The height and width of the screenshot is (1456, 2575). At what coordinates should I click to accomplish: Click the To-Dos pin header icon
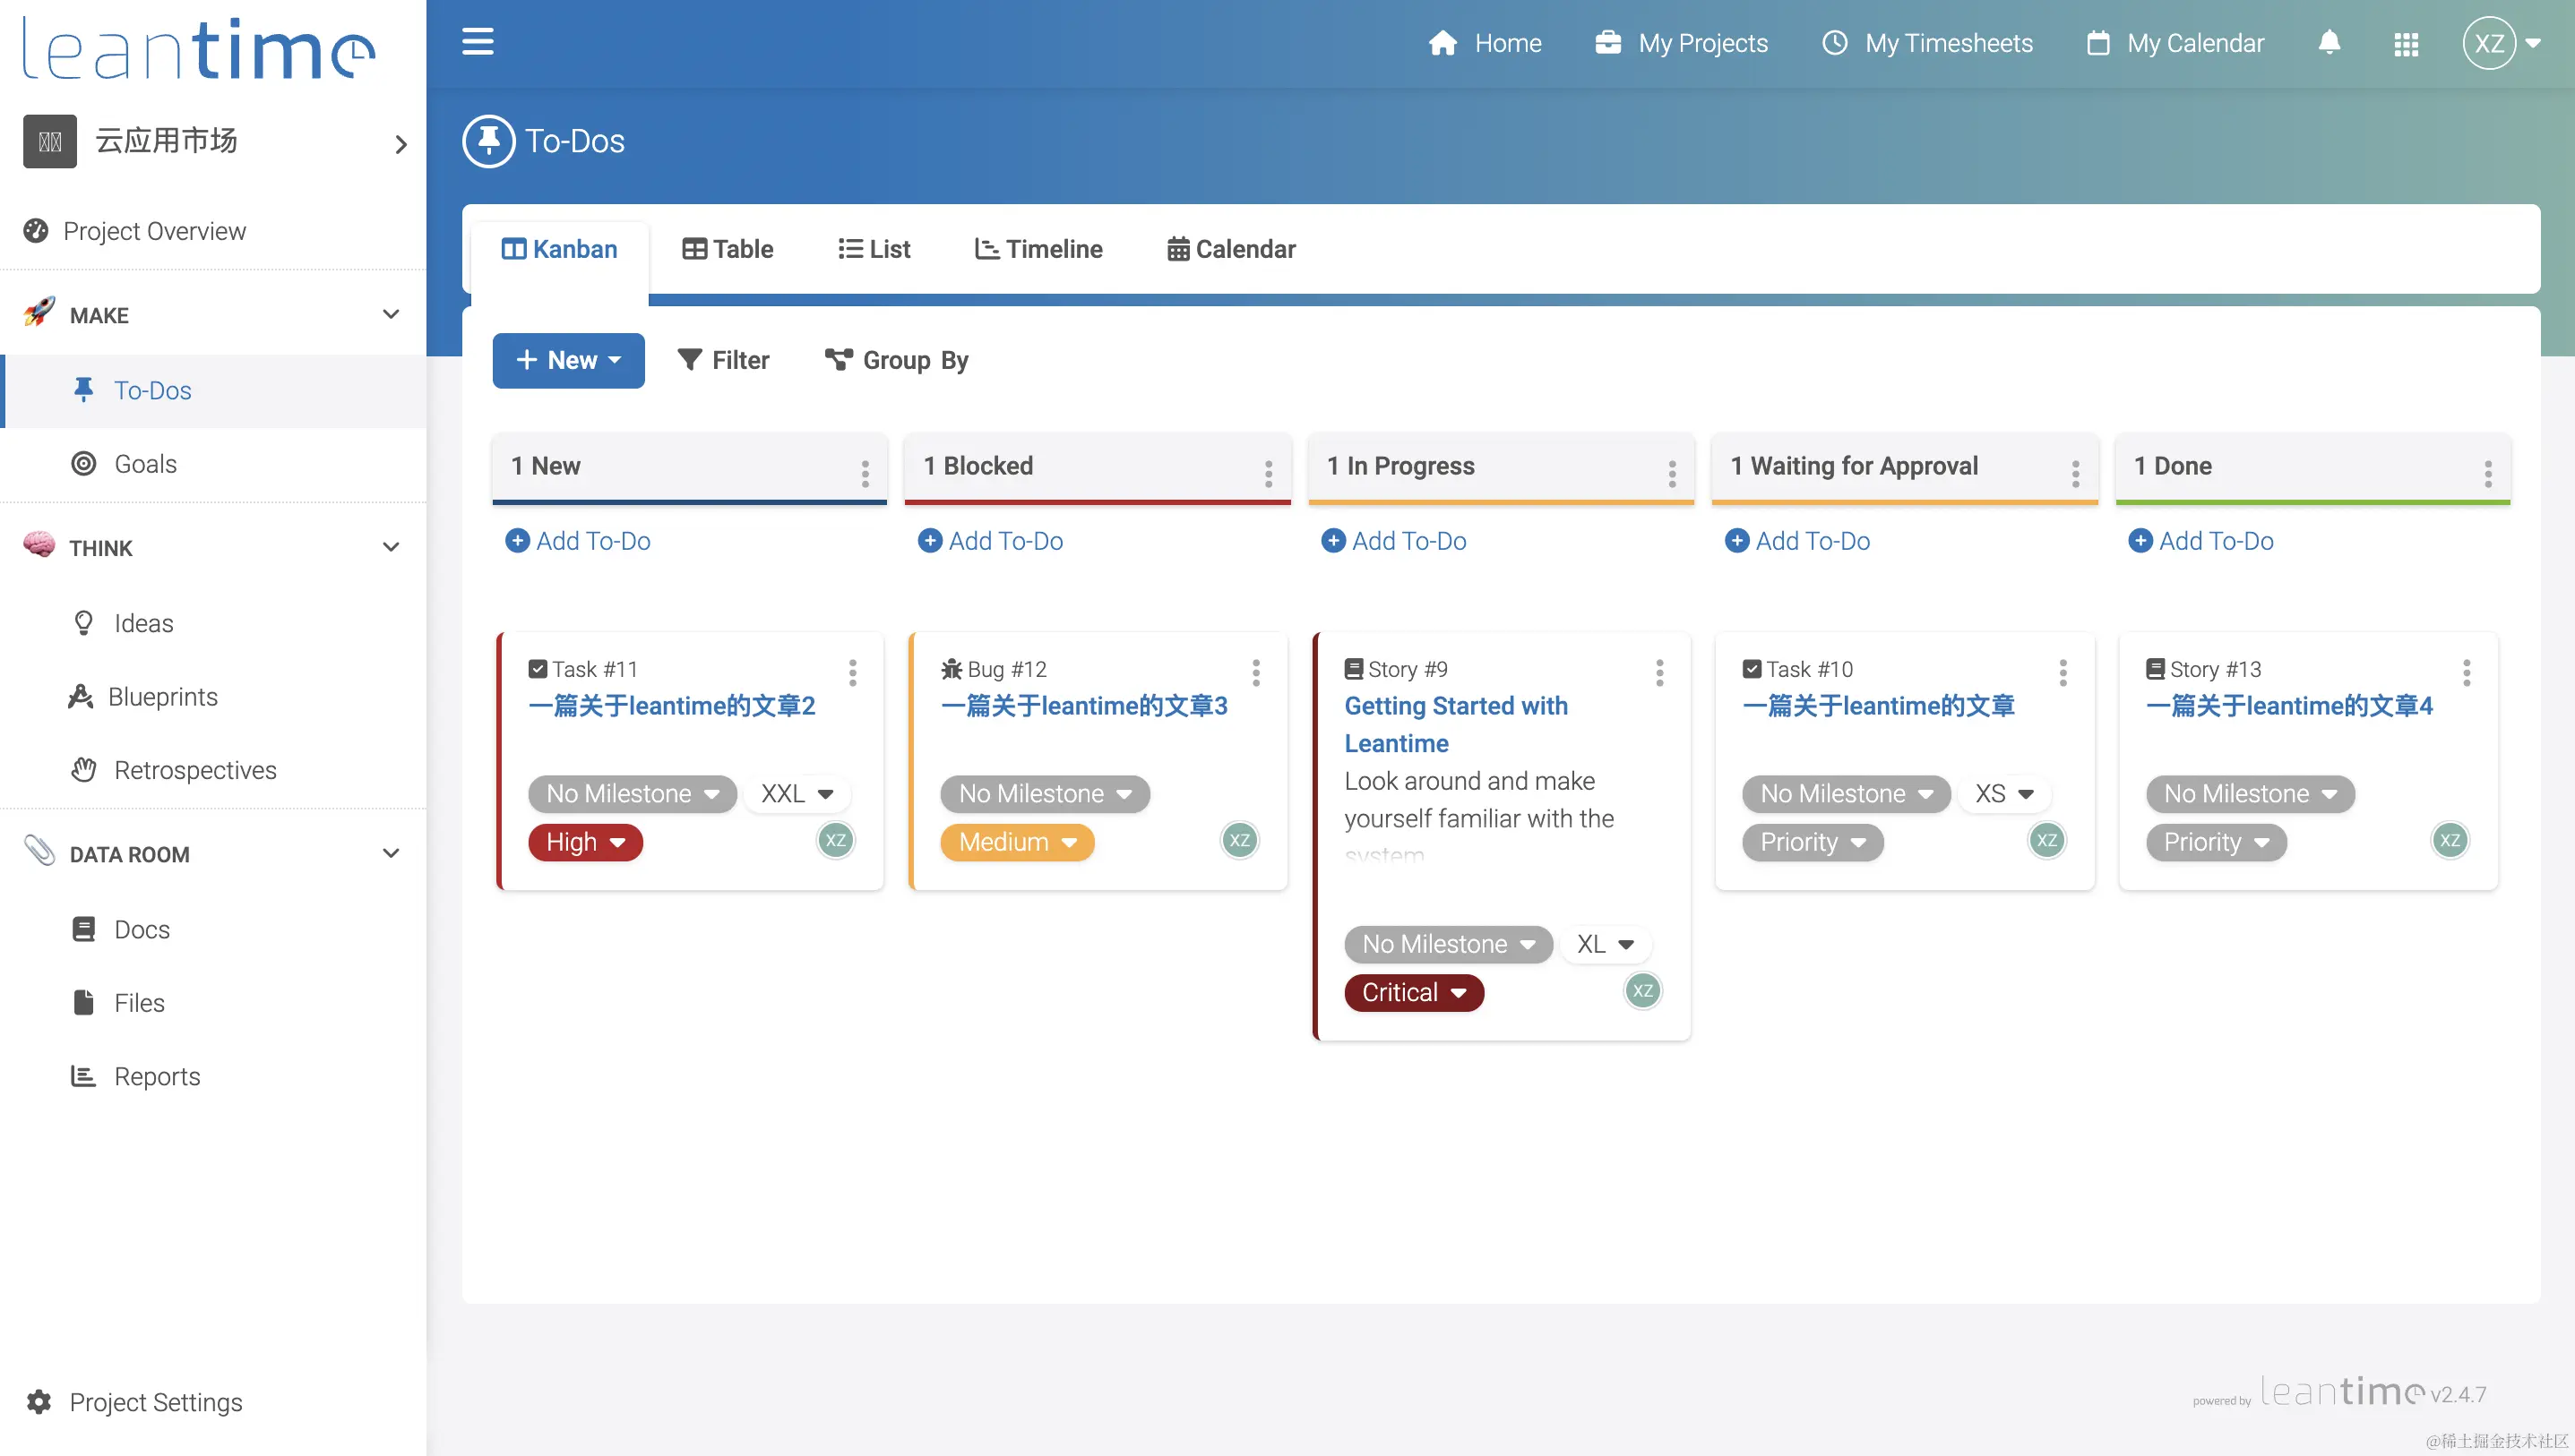488,141
